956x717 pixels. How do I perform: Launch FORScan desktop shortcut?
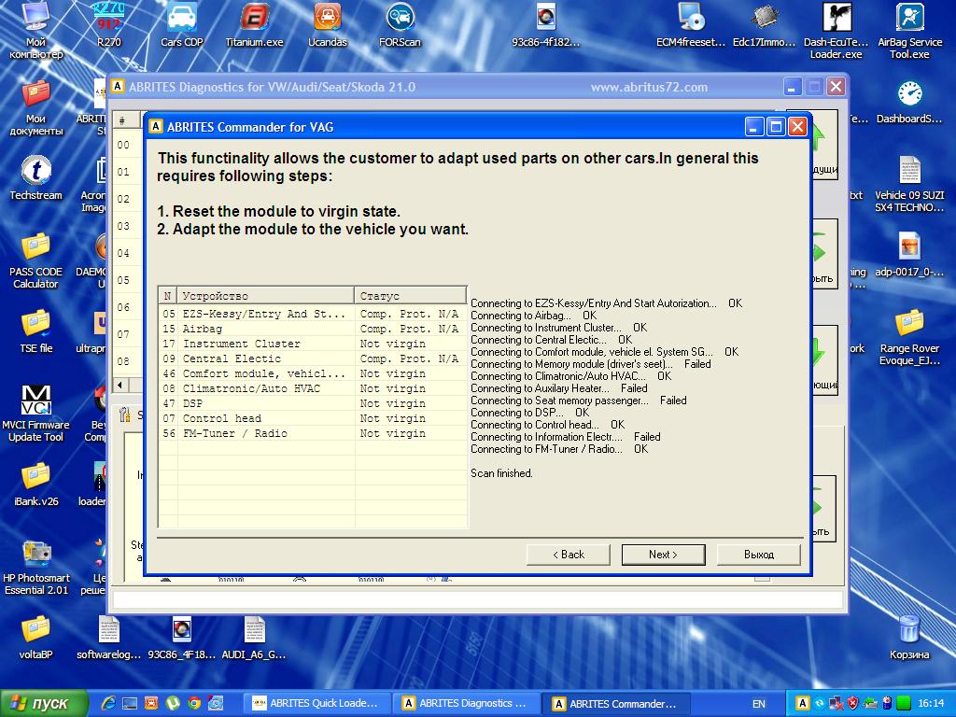tap(400, 25)
